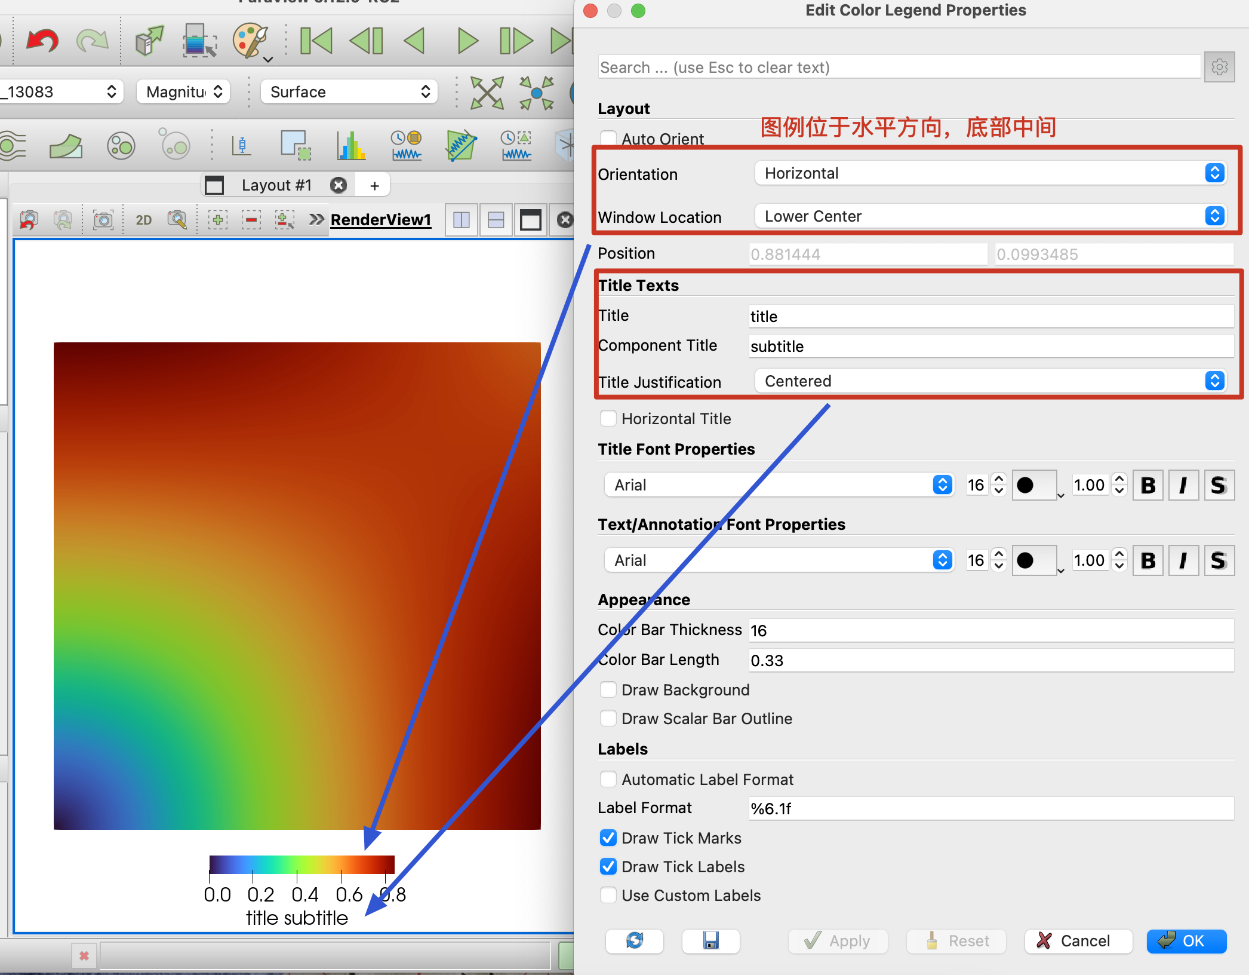1249x975 pixels.
Task: Click the play forward animation icon
Action: click(x=459, y=42)
